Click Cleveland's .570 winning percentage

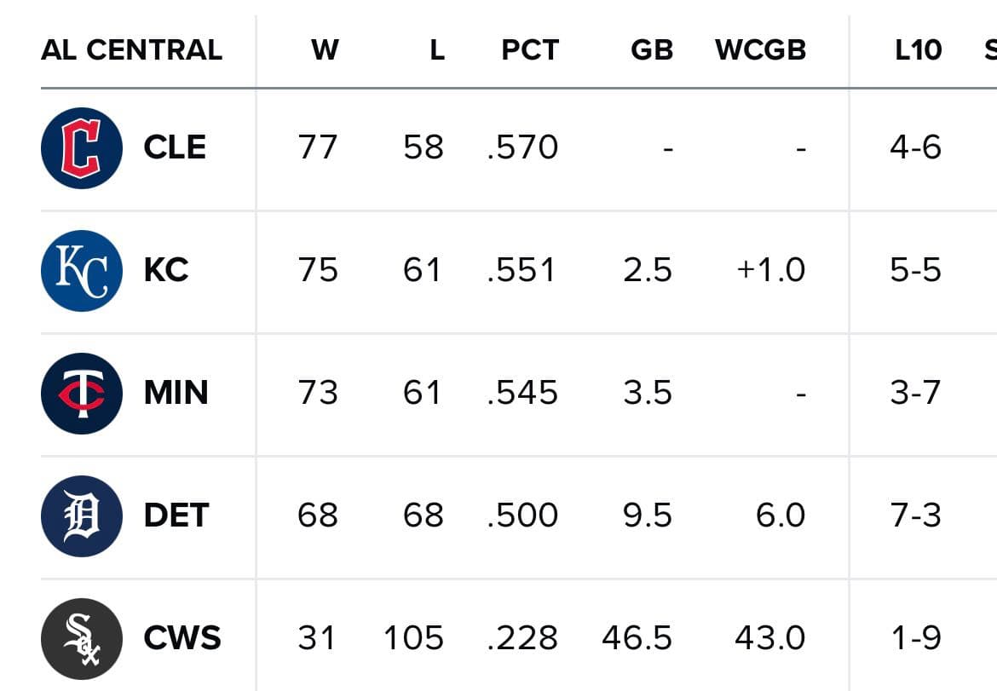[522, 148]
